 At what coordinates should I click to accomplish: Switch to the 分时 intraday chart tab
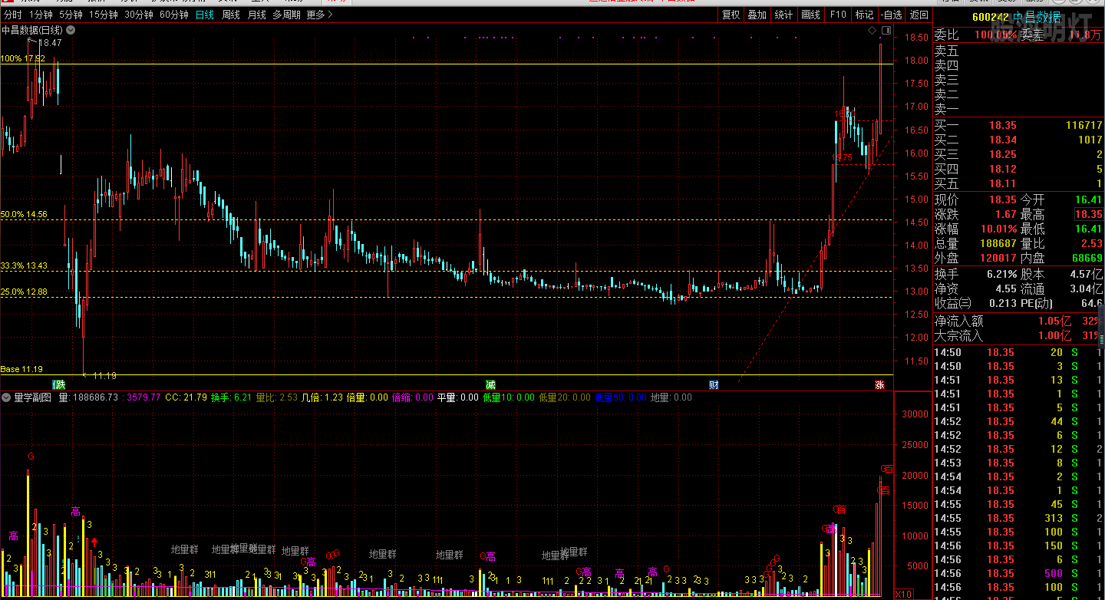pos(12,15)
